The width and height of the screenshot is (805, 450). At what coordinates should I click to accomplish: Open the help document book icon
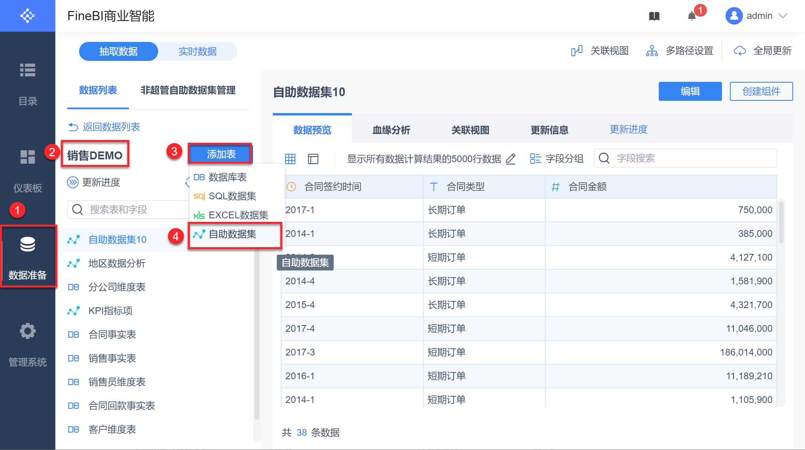coord(654,16)
